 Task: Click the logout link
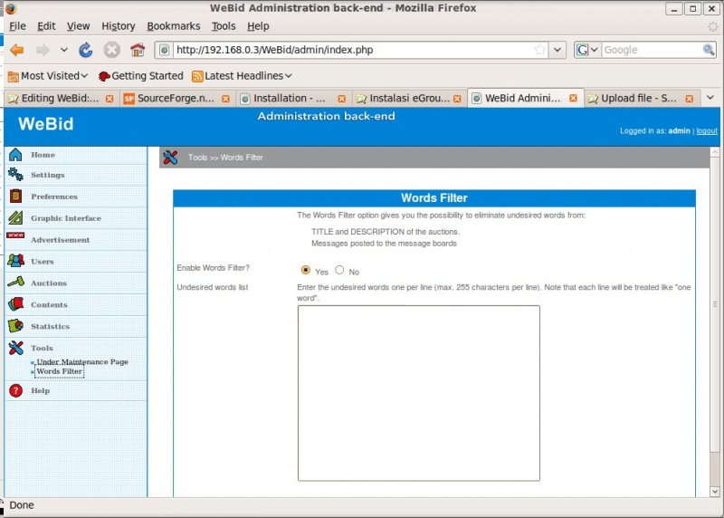click(706, 131)
